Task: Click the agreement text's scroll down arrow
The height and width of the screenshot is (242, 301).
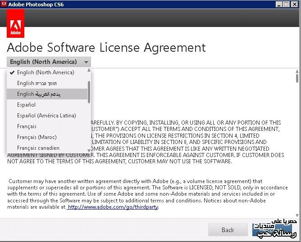Action: click(x=297, y=215)
